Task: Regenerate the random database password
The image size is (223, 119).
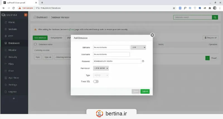Action: coord(143,61)
